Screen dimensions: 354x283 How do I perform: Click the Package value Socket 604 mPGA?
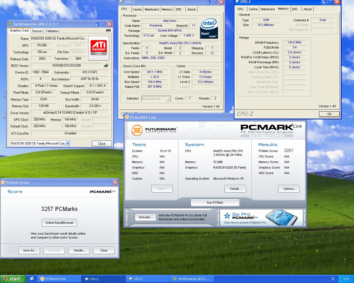170,30
